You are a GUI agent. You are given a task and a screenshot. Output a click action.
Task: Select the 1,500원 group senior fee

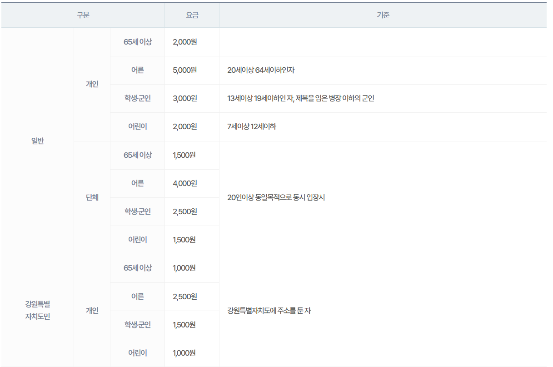click(x=191, y=155)
